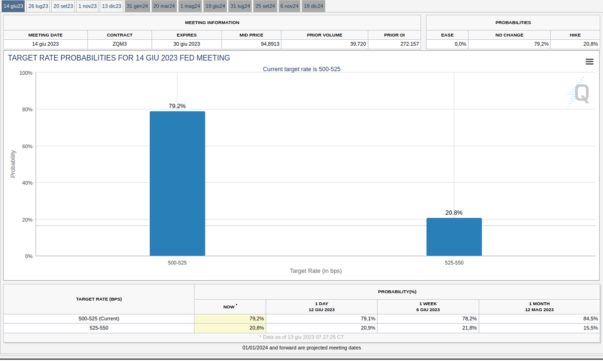Viewport: 603px width, 361px height.
Task: Click the NOW column header
Action: [230, 306]
